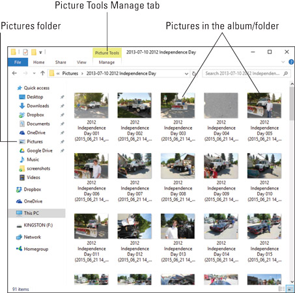
Task: Switch to large thumbnails view icon
Action: (x=290, y=288)
